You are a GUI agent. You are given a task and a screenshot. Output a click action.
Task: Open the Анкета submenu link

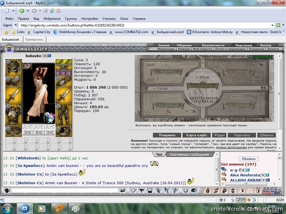coord(273,49)
